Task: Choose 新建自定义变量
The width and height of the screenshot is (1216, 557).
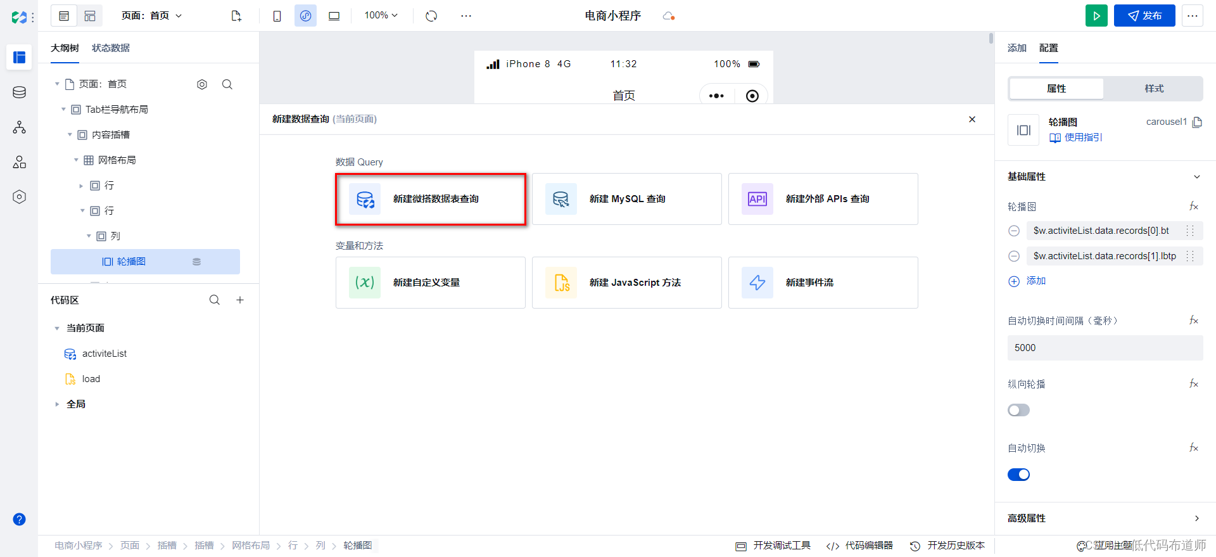Action: pyautogui.click(x=431, y=283)
